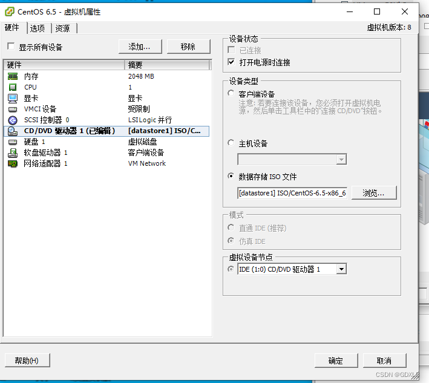Image resolution: width=429 pixels, height=383 pixels.
Task: Minimize the CentOS 6.5 properties window
Action: [350, 11]
